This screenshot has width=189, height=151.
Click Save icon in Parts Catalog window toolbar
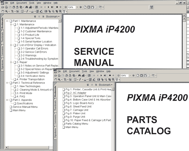63,75
